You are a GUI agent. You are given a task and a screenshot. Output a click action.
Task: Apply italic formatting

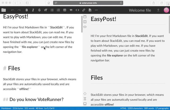click(x=33, y=10)
